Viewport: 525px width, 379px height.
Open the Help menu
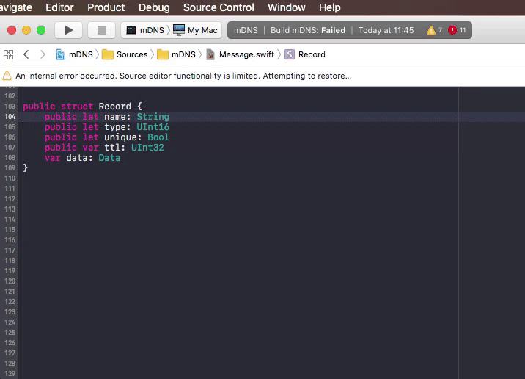click(330, 7)
